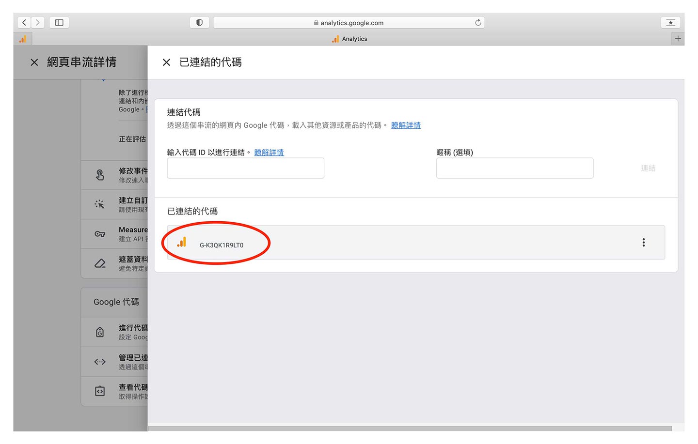Click the analytics.google.com address bar
The image size is (698, 444).
click(x=349, y=23)
